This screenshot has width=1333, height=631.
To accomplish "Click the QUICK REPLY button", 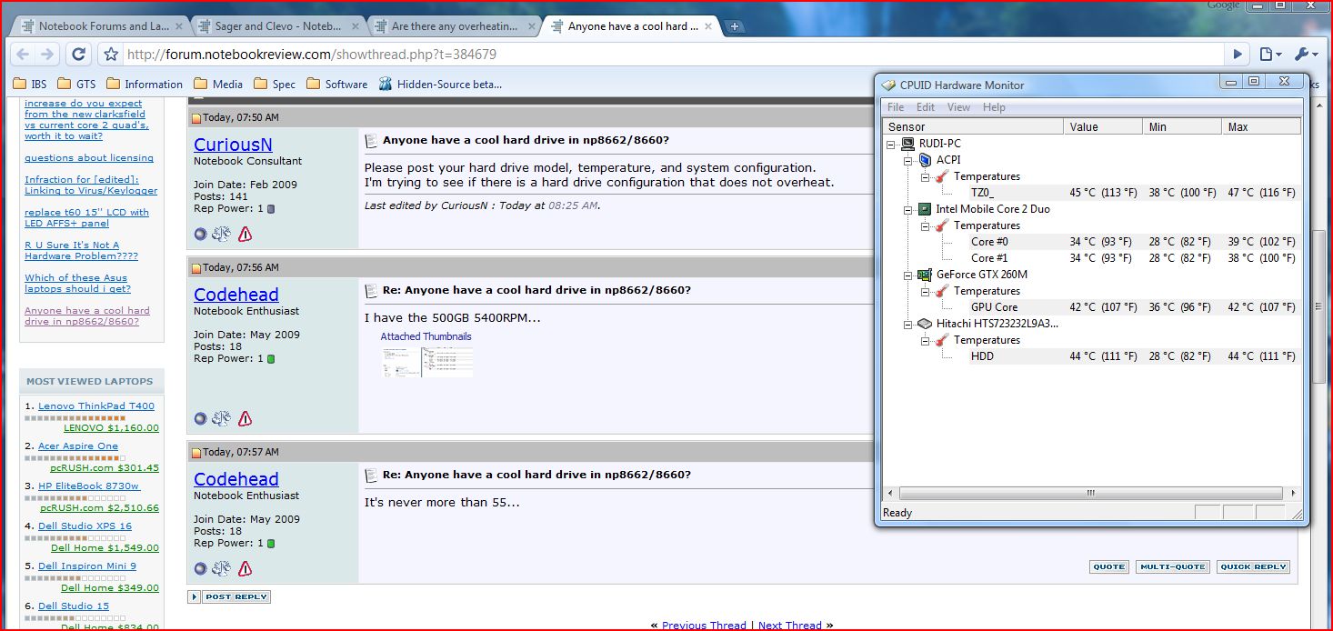I will 1253,566.
